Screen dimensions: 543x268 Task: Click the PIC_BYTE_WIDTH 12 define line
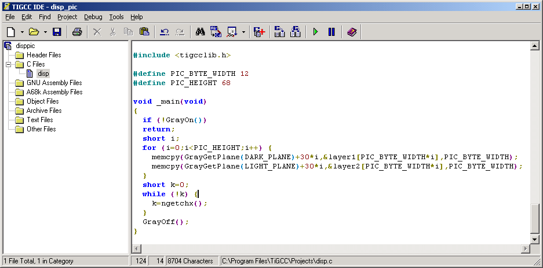coord(191,74)
